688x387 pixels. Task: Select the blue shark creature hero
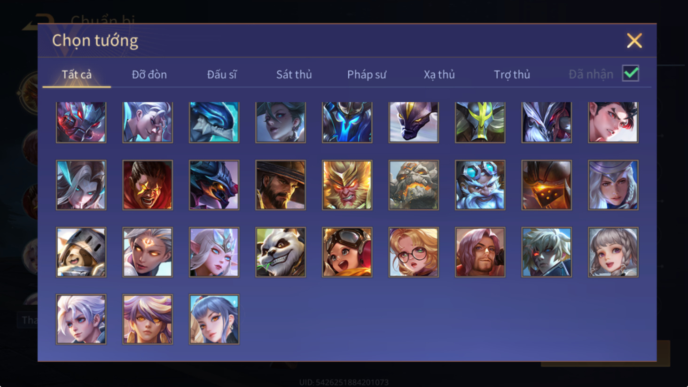pos(214,122)
